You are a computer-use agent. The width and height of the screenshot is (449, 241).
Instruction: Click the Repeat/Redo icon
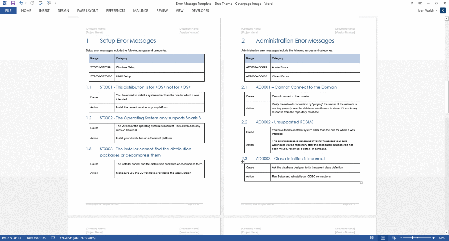32,3
